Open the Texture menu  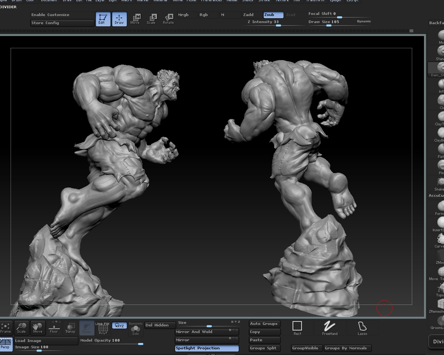coord(282,1)
